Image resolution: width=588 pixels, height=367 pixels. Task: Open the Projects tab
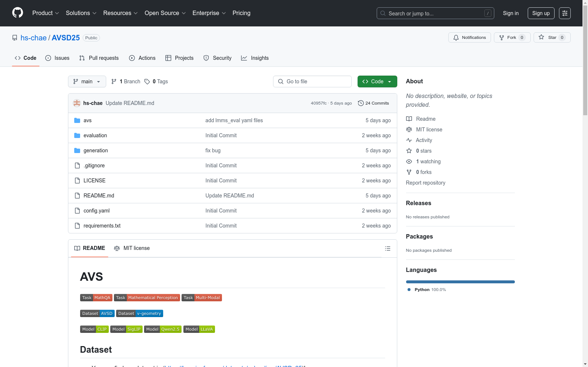(x=179, y=58)
